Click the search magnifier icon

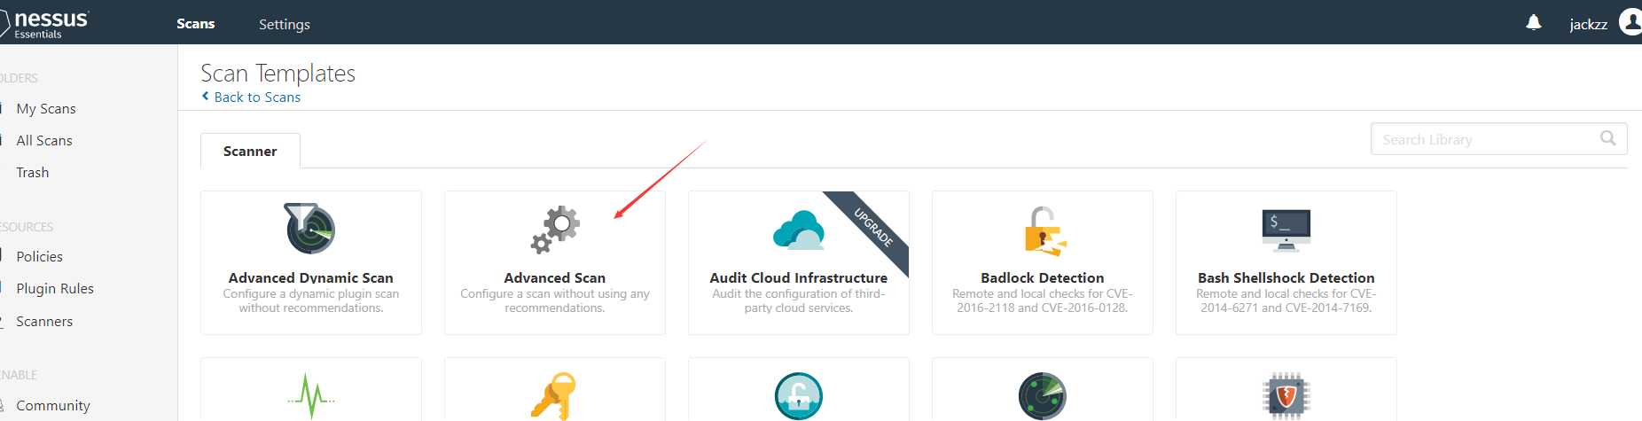(1608, 138)
